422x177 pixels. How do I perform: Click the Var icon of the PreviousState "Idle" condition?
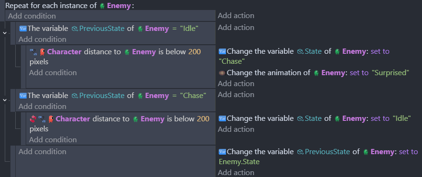(x=23, y=28)
